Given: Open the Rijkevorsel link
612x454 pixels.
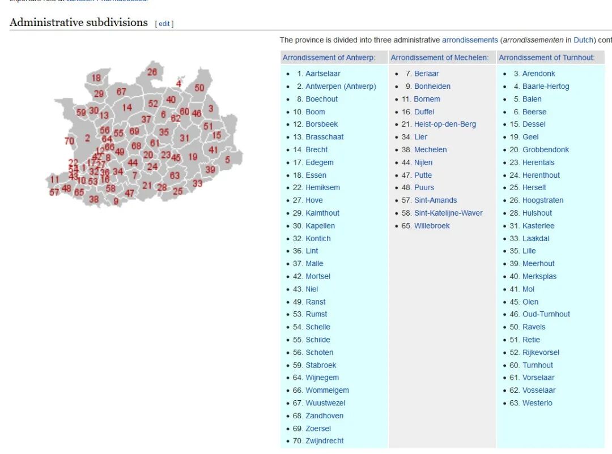Looking at the screenshot, I should pos(541,353).
